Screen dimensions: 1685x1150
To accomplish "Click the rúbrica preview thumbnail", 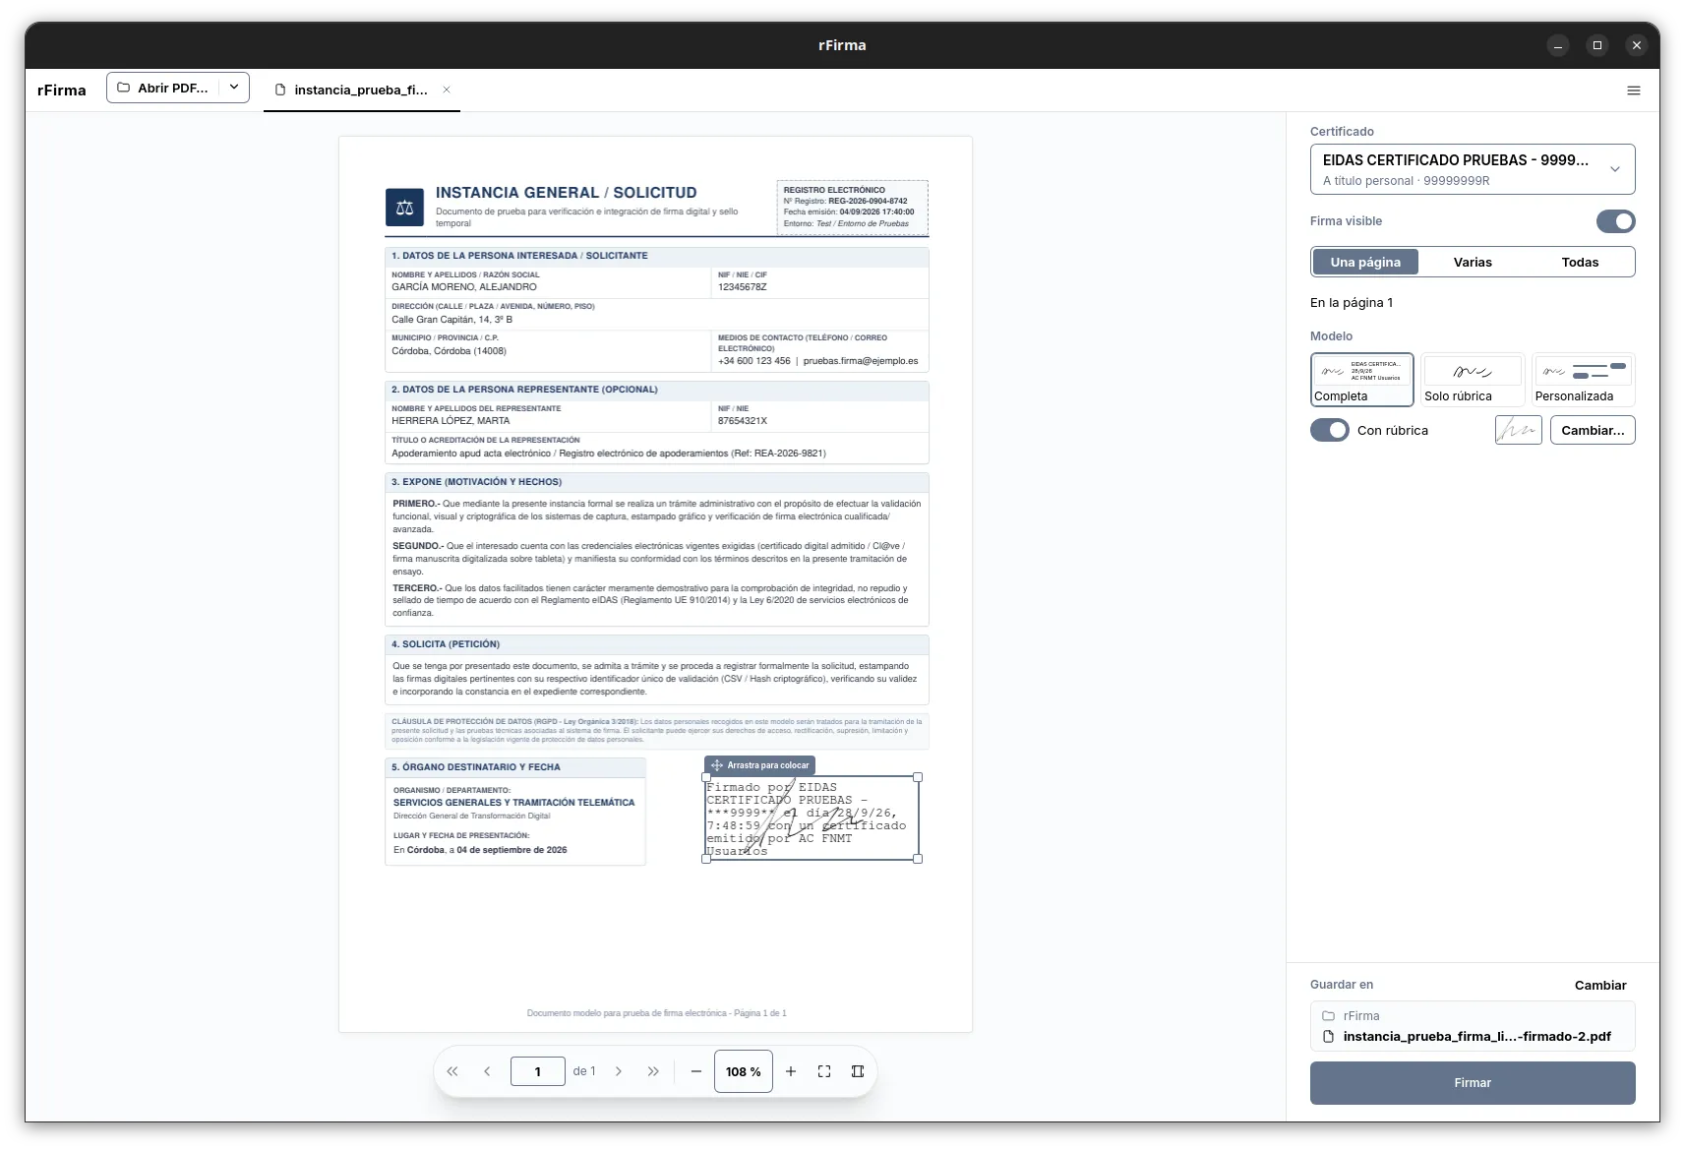I will pyautogui.click(x=1518, y=430).
